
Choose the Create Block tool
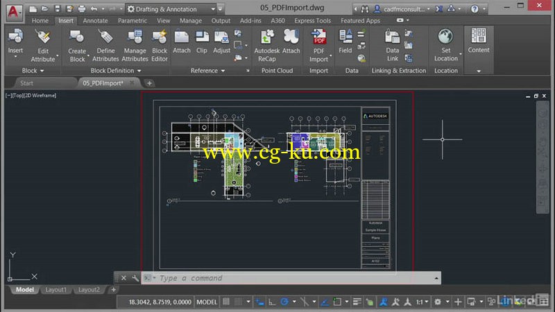(77, 46)
